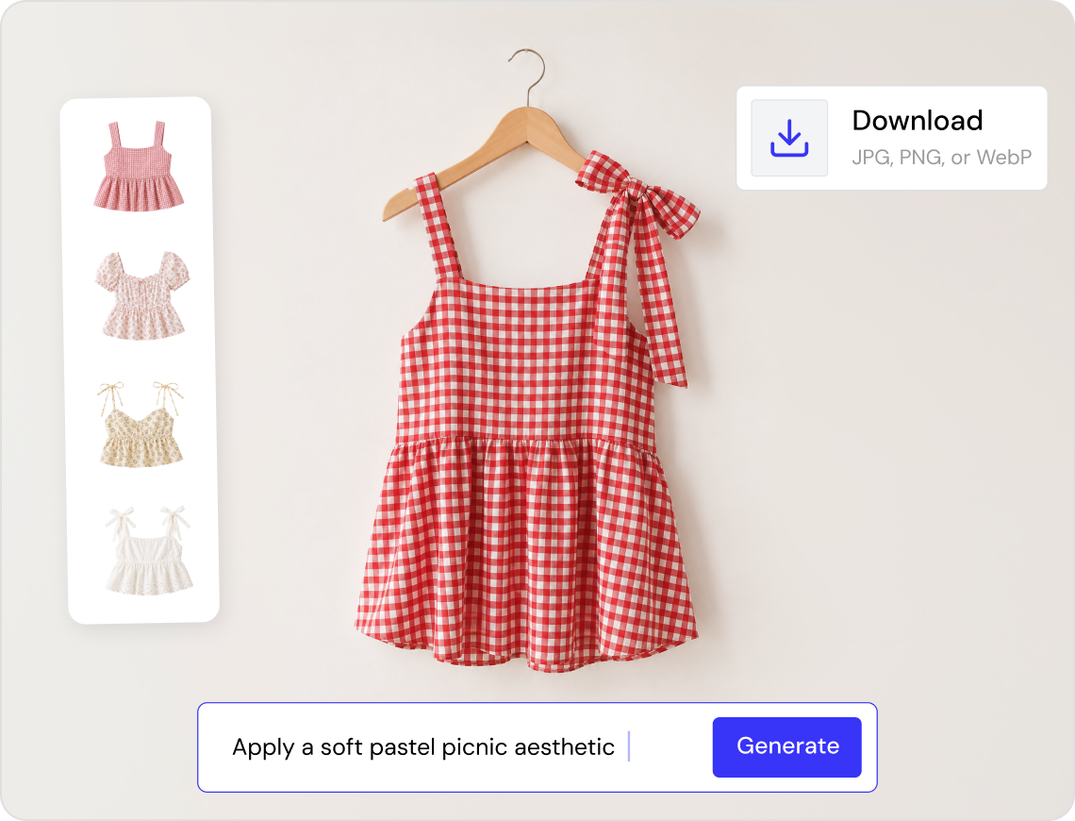Click the ruffled peplum skirt of the top

point(526,553)
